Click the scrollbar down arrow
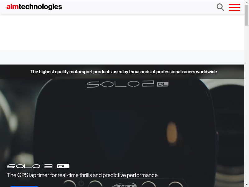 pos(247,185)
